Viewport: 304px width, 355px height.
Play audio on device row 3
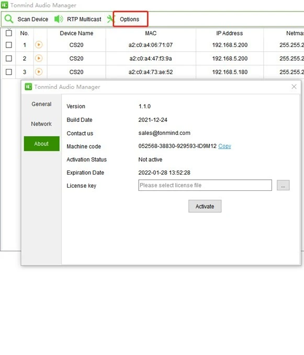pos(39,72)
